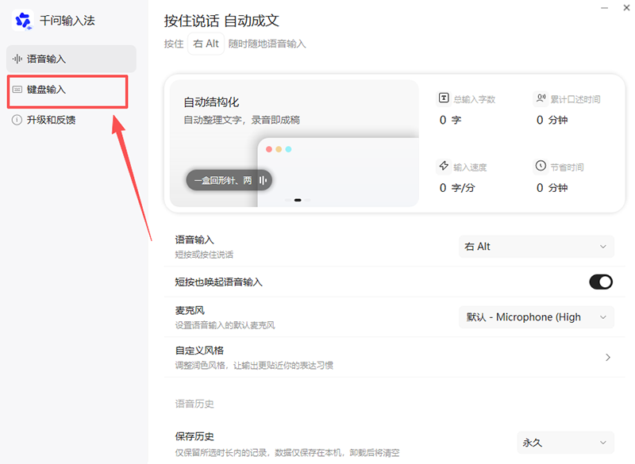Screen dimensions: 635x464
Task: Click the 千问输入法 app title text
Action: (x=67, y=21)
